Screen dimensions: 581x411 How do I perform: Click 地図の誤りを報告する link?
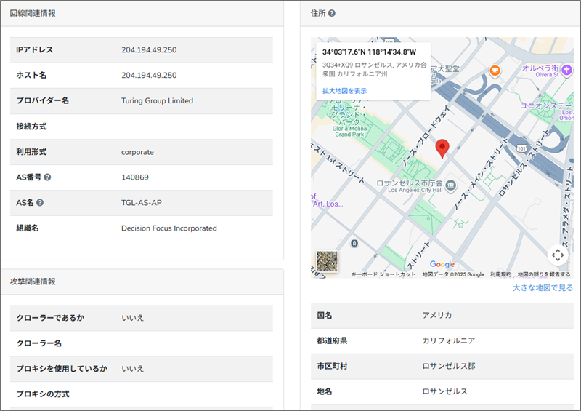[543, 274]
